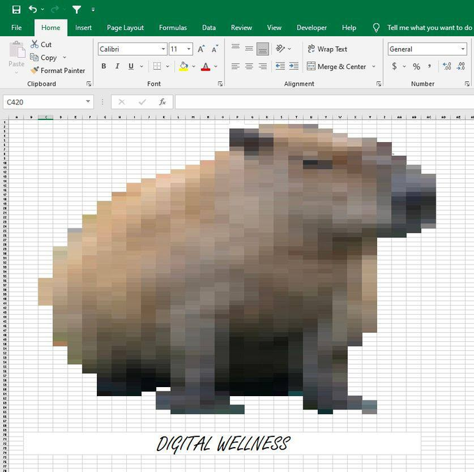
Task: Open Customize Quick Access Toolbar arrow
Action: pos(93,10)
